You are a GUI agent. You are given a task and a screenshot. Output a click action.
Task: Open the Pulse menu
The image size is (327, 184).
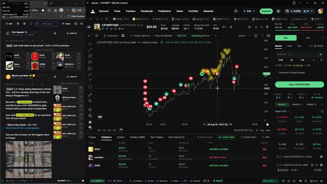point(117,11)
